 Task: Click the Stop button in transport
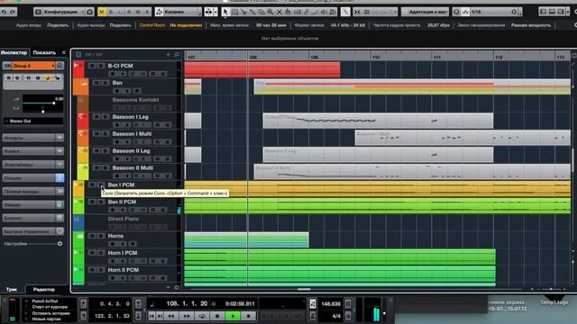[217, 316]
